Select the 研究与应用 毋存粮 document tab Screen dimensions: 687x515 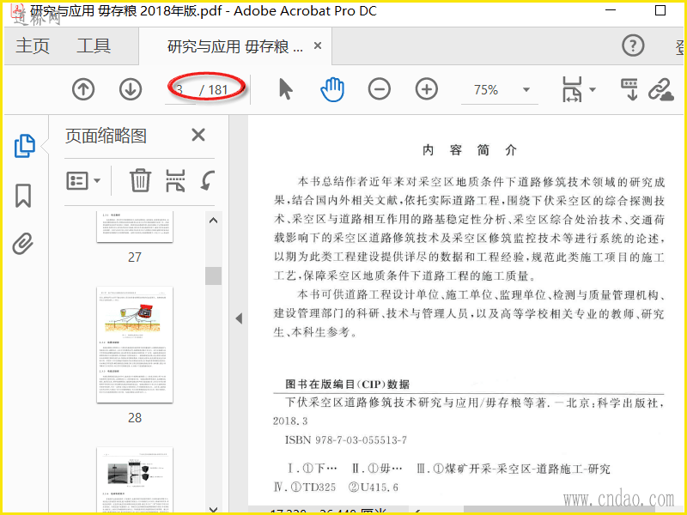click(x=234, y=46)
